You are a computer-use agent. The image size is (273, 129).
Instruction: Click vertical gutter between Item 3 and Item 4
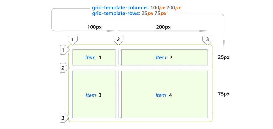click(118, 95)
